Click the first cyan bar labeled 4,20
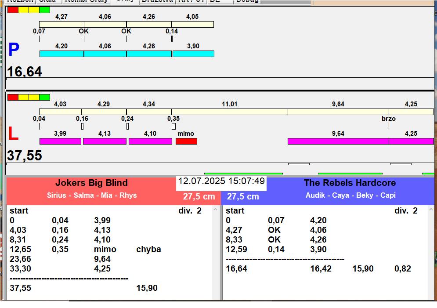 (61, 54)
